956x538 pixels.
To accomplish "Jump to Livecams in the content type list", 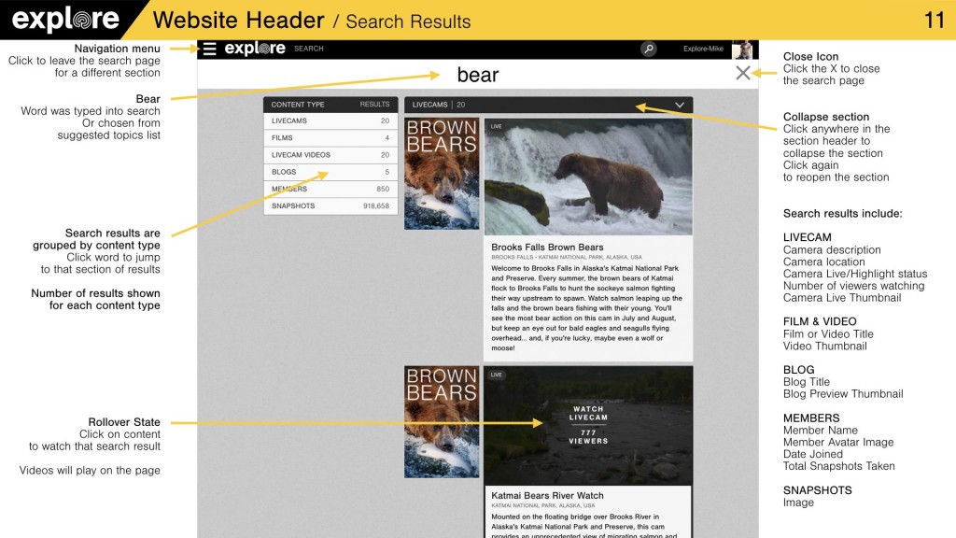I will (289, 121).
